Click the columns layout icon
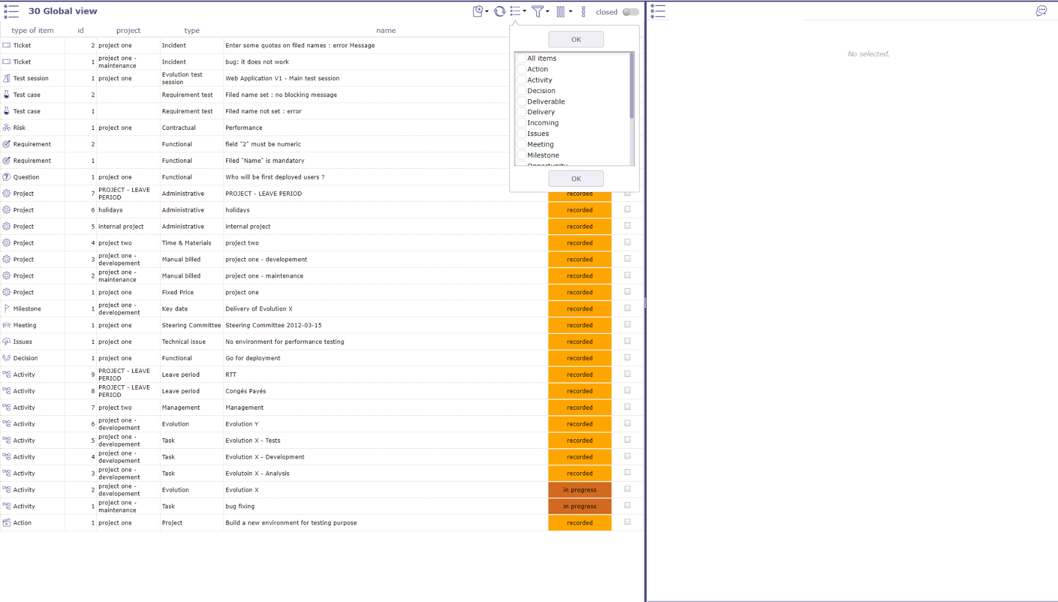This screenshot has height=602, width=1058. click(561, 12)
